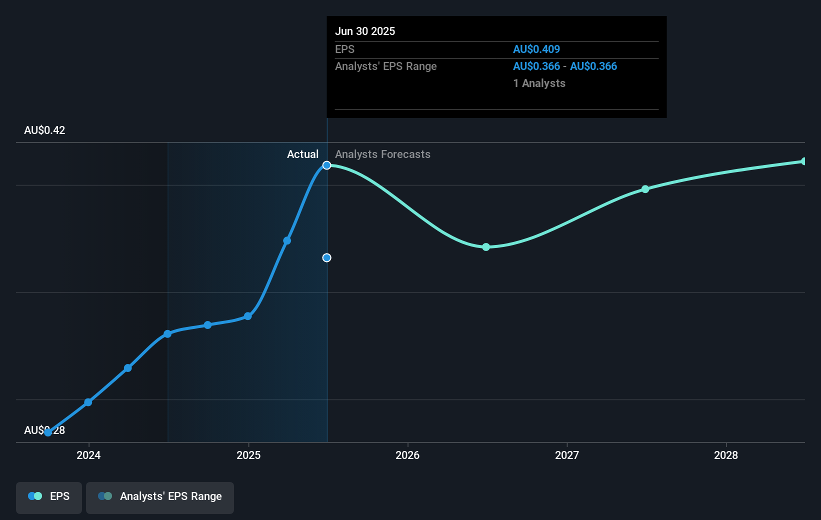This screenshot has height=520, width=821.
Task: Click the early 2025 EPS data point
Action: (248, 316)
